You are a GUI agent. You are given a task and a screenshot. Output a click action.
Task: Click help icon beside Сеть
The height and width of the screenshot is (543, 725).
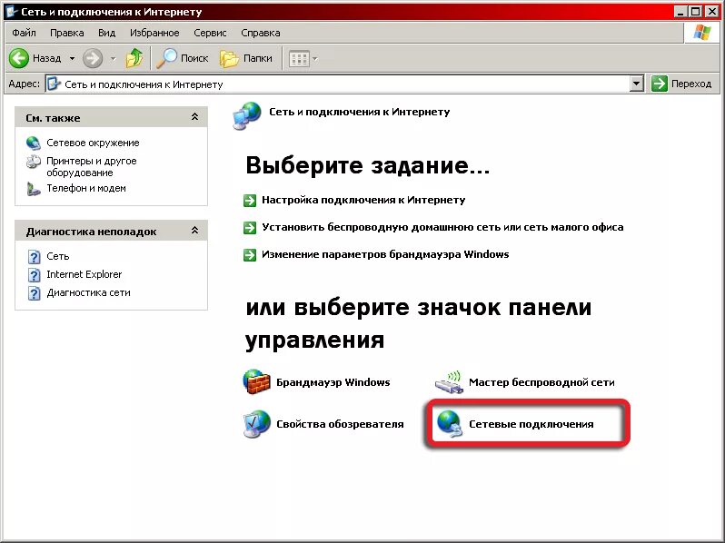click(x=35, y=256)
